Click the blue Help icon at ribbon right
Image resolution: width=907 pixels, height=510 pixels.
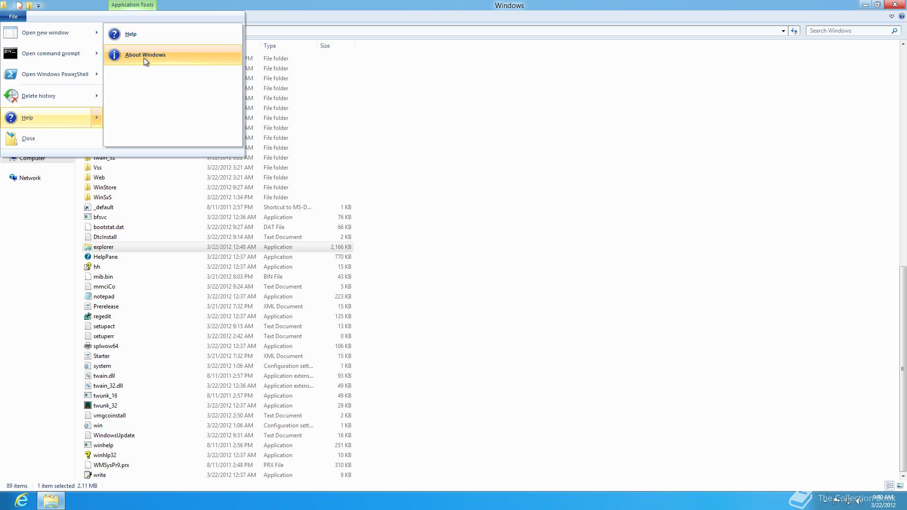(901, 16)
